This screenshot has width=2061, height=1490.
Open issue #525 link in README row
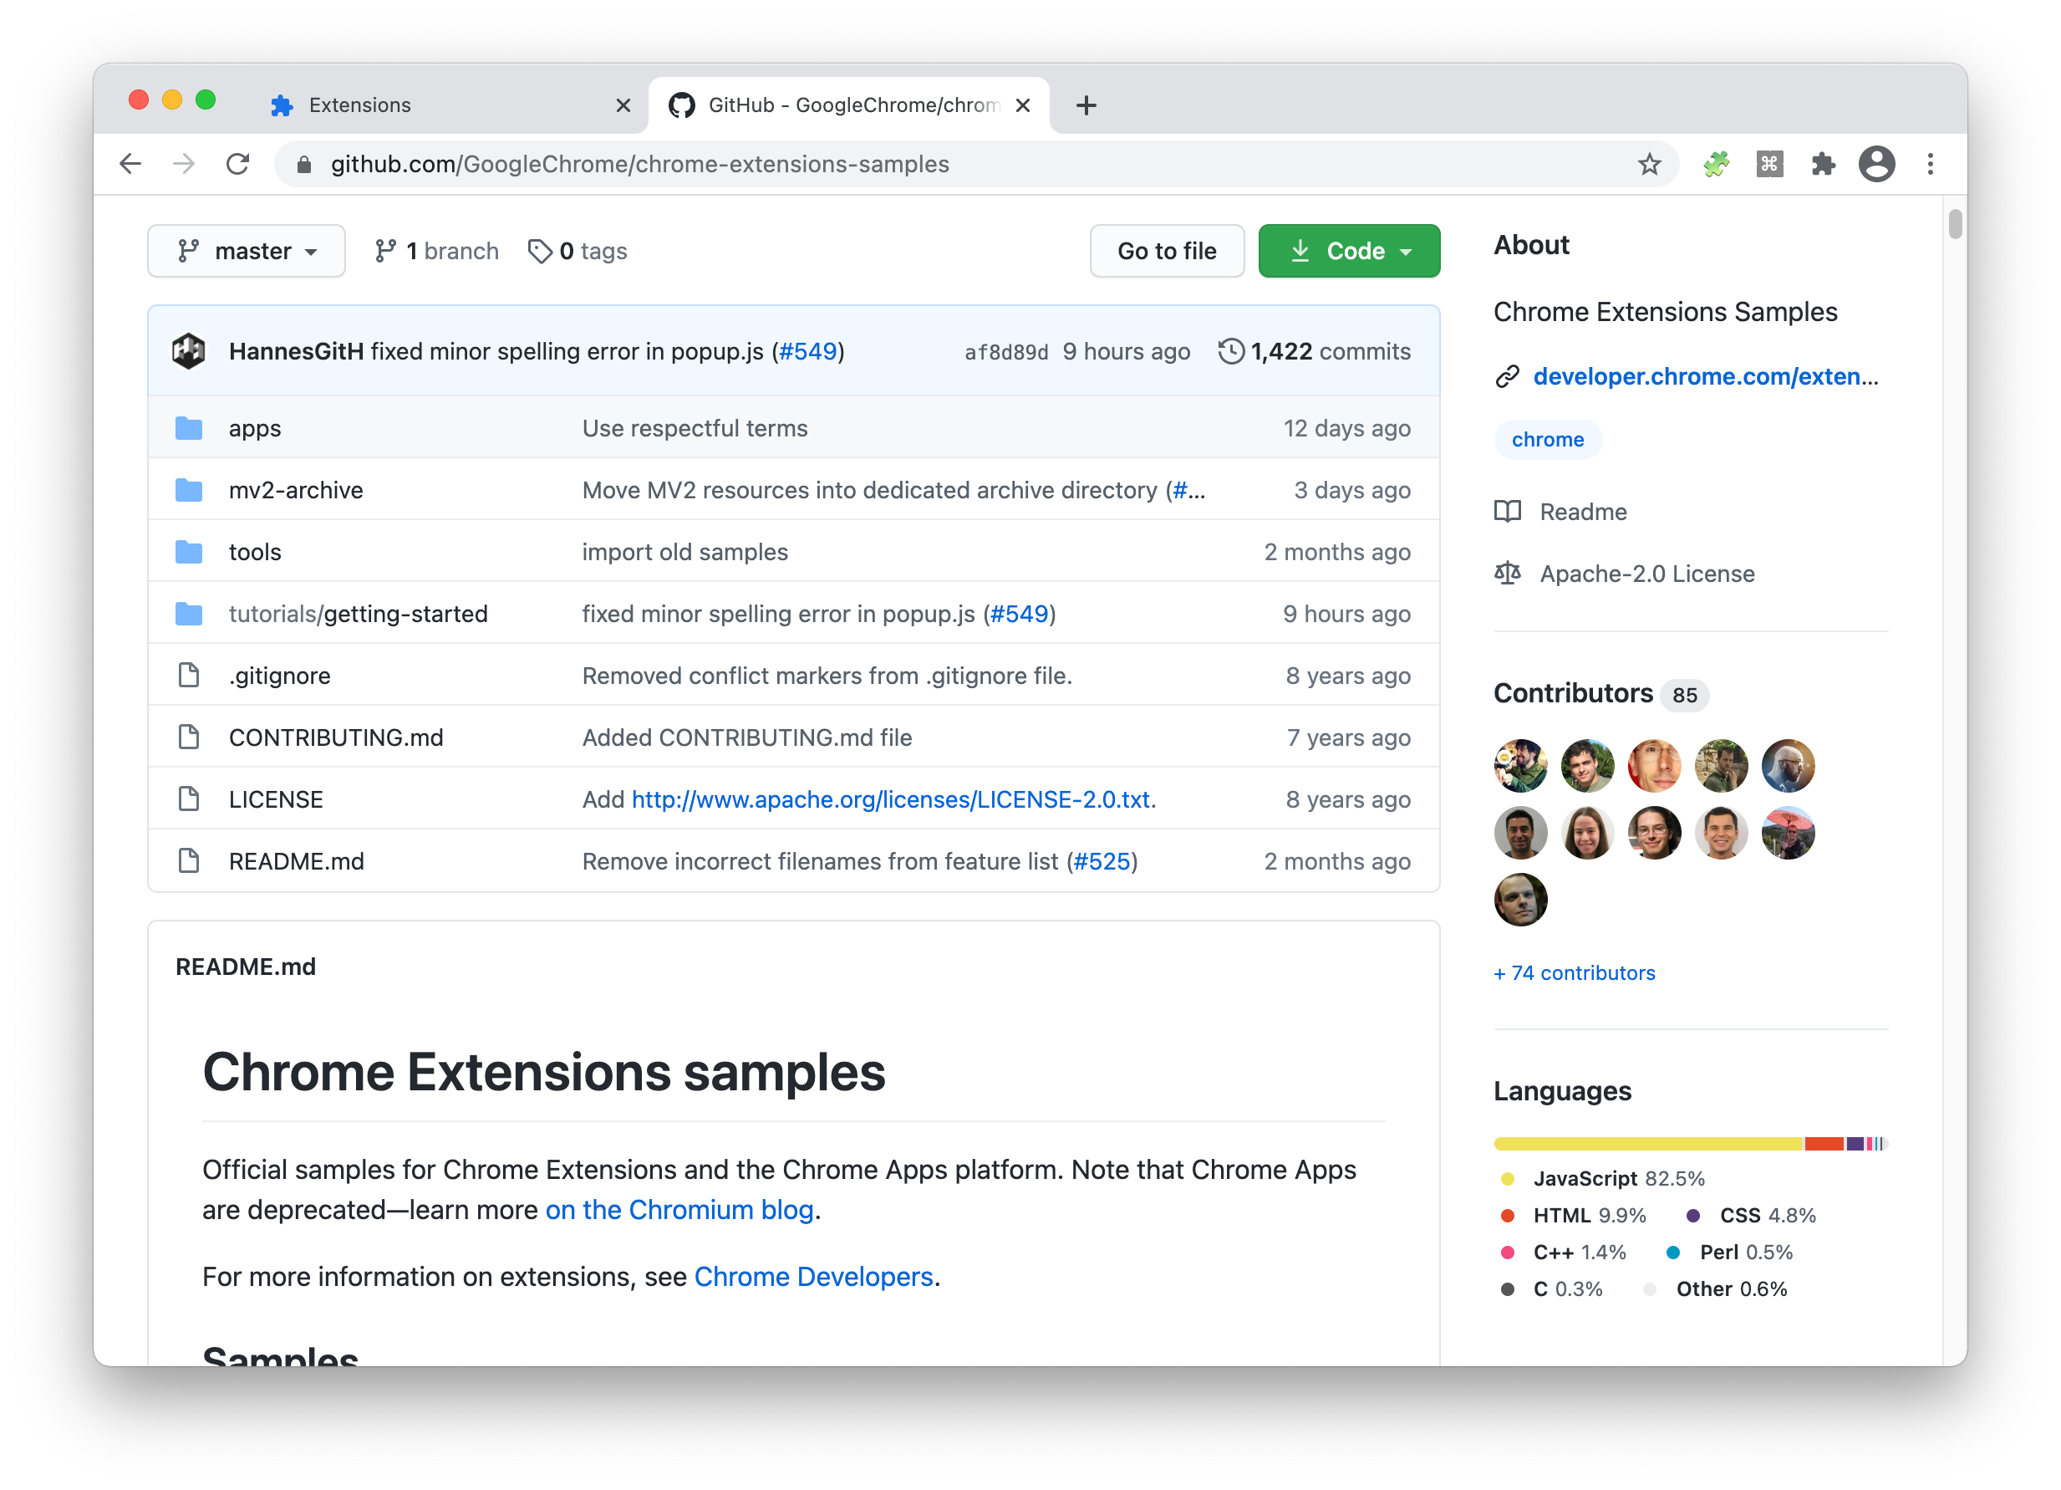[x=1102, y=861]
